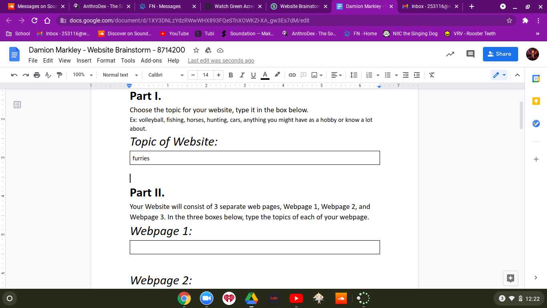Open the YouTube app in the shelf
The image size is (547, 308).
[x=296, y=298]
